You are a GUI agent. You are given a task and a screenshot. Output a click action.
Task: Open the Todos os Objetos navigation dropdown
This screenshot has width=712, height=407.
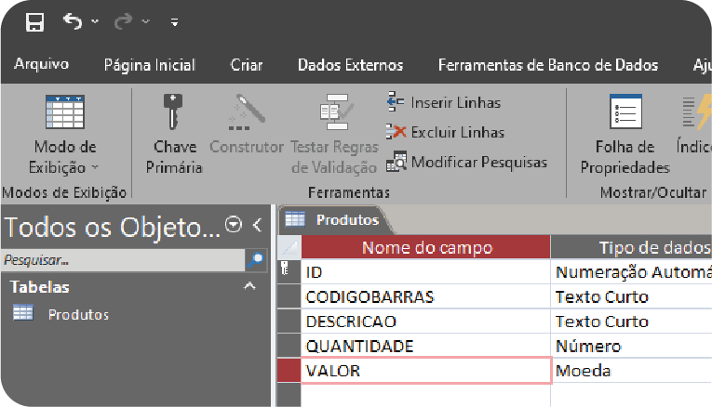tap(234, 225)
